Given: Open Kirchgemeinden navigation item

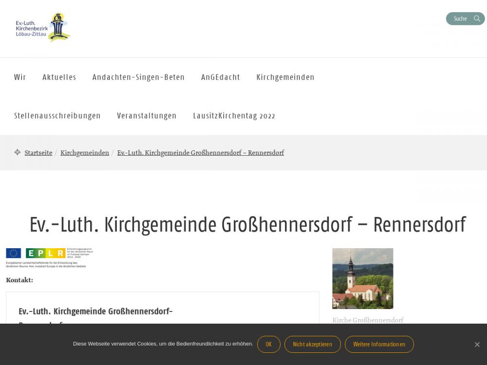Looking at the screenshot, I should [x=285, y=77].
